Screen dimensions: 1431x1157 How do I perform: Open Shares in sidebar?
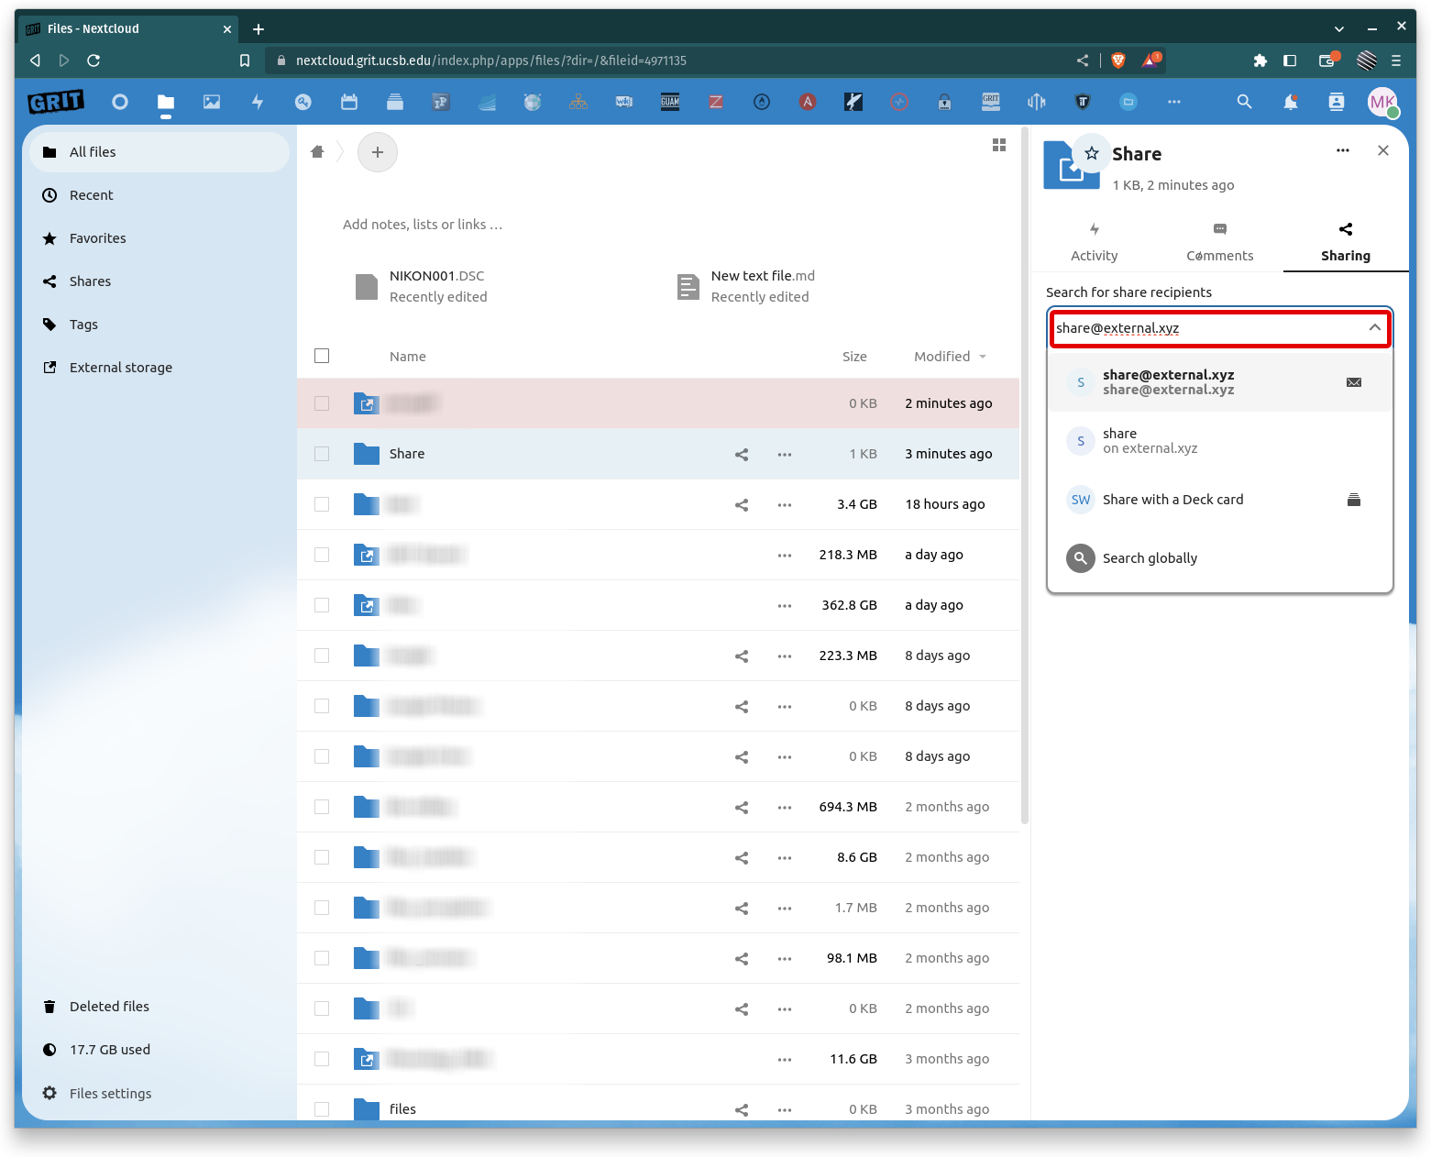pos(160,281)
